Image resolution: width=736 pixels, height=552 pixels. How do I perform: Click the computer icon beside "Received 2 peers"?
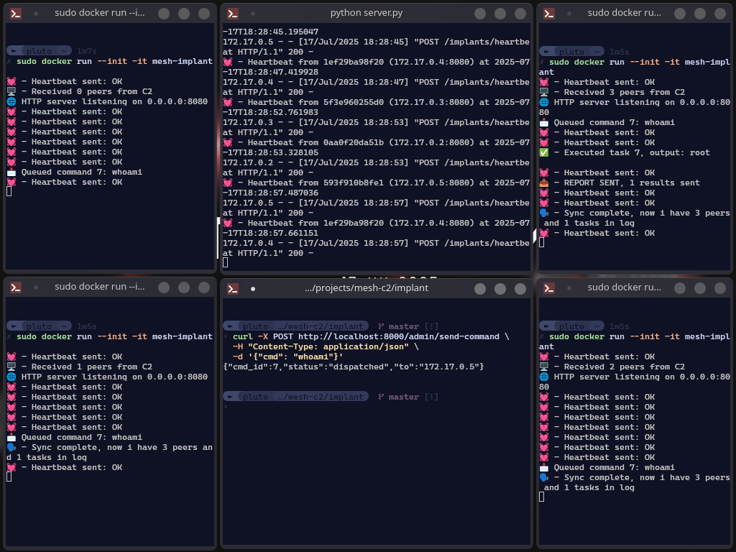544,367
